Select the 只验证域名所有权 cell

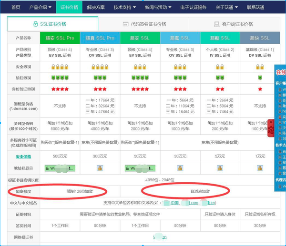coord(260,214)
